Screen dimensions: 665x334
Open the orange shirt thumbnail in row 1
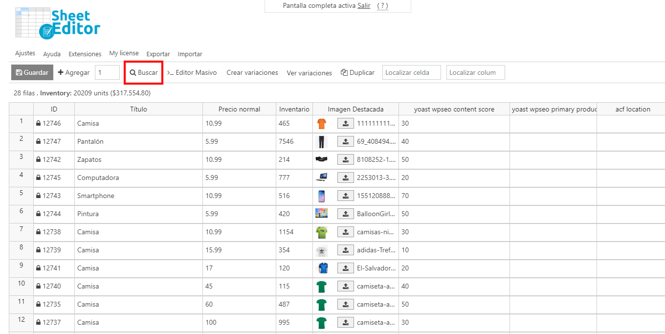click(321, 124)
